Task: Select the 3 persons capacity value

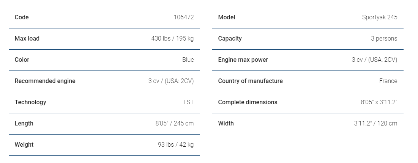Action: [384, 39]
